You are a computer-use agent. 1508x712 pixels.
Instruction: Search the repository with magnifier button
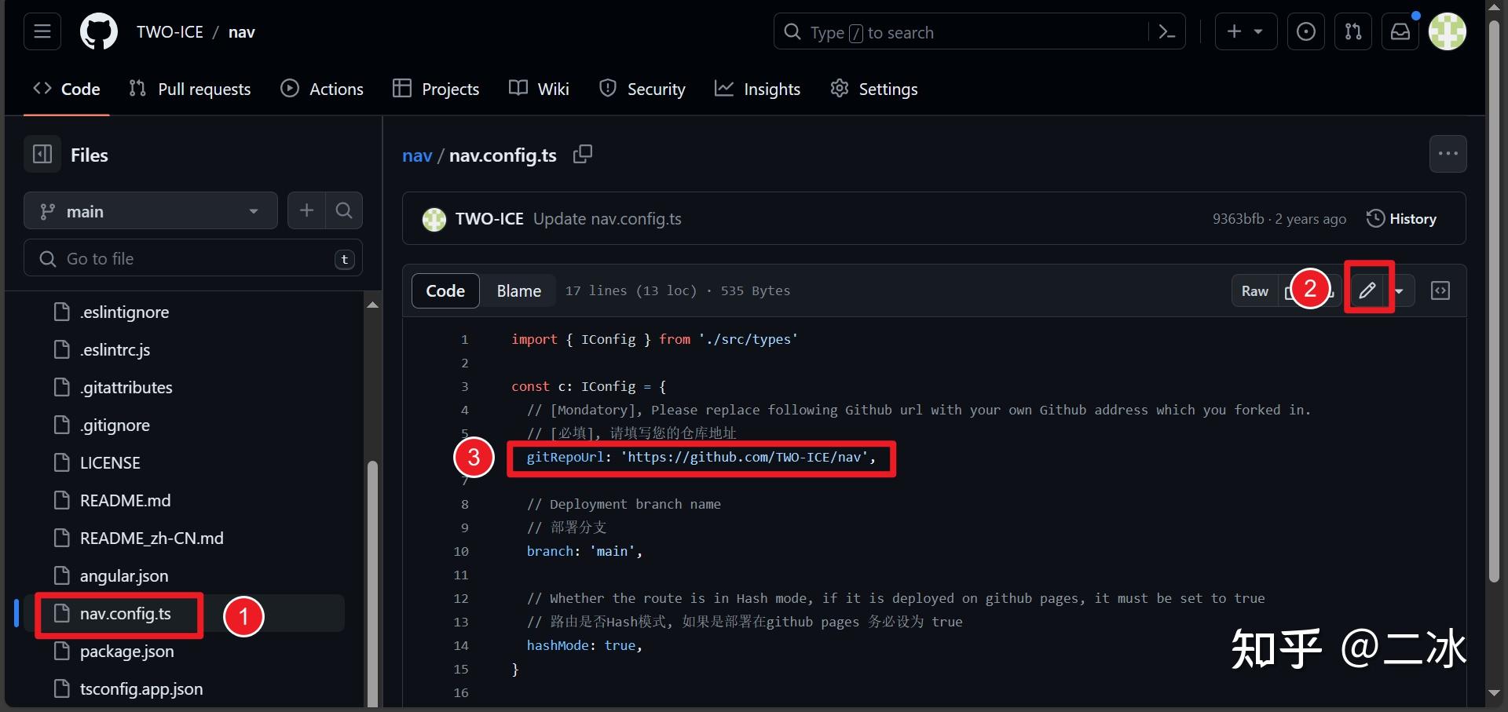(x=344, y=210)
